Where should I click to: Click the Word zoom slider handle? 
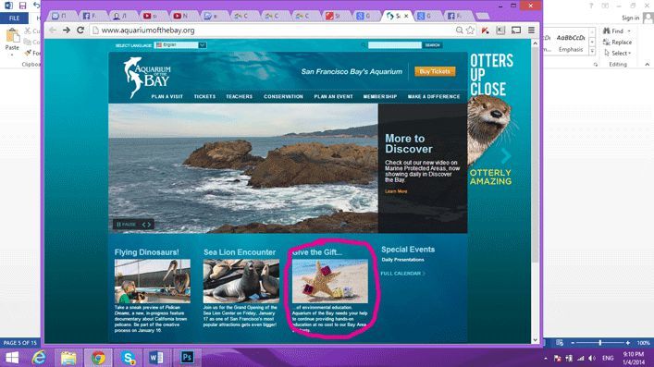point(600,342)
